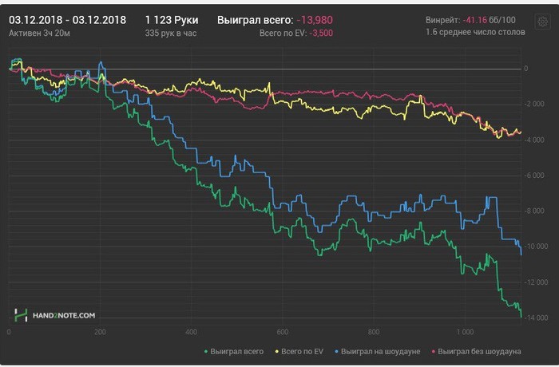Screen dimensions: 559x367
Task: Click the pink dot beside 'Выиграл без шоудауна'
Action: point(433,351)
